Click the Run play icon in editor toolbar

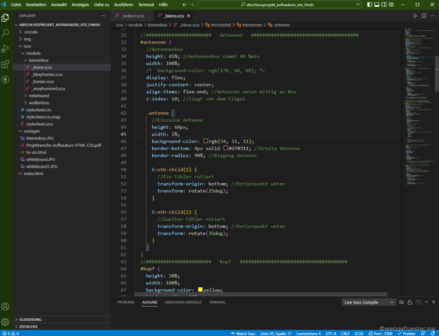(x=415, y=16)
